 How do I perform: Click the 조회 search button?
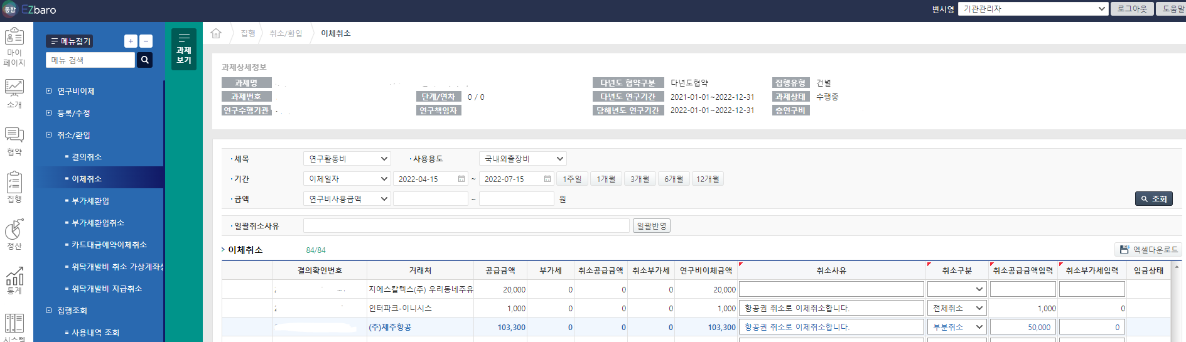click(x=1154, y=199)
